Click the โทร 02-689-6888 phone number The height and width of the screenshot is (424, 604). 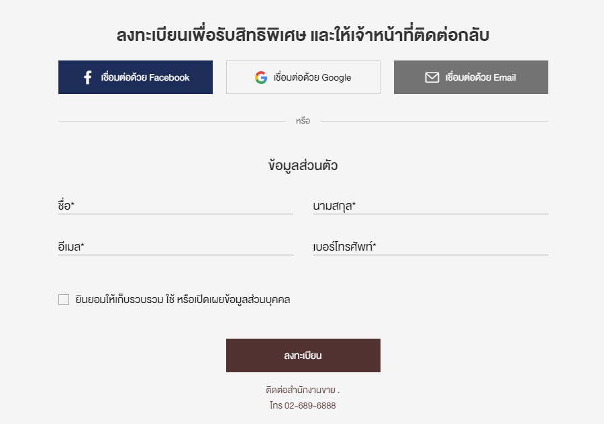click(303, 405)
